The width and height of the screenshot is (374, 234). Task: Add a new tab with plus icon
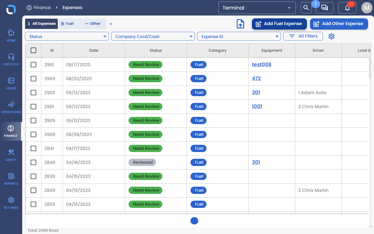[x=111, y=24]
